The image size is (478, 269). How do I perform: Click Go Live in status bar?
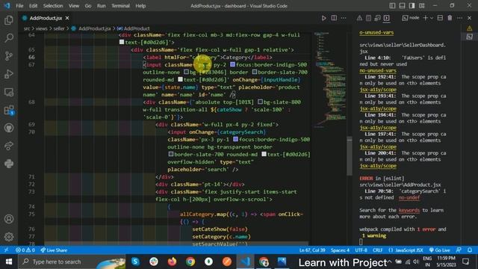point(439,250)
